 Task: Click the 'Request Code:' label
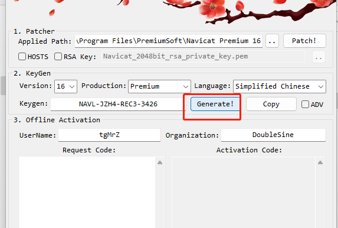tap(89, 150)
